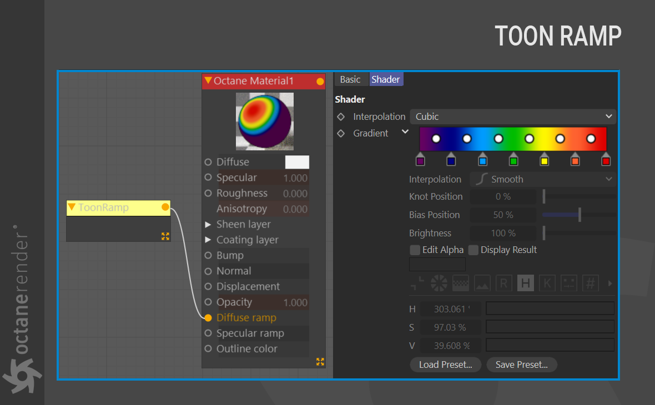Open the color wheel picker mode
The width and height of the screenshot is (655, 405).
click(439, 283)
